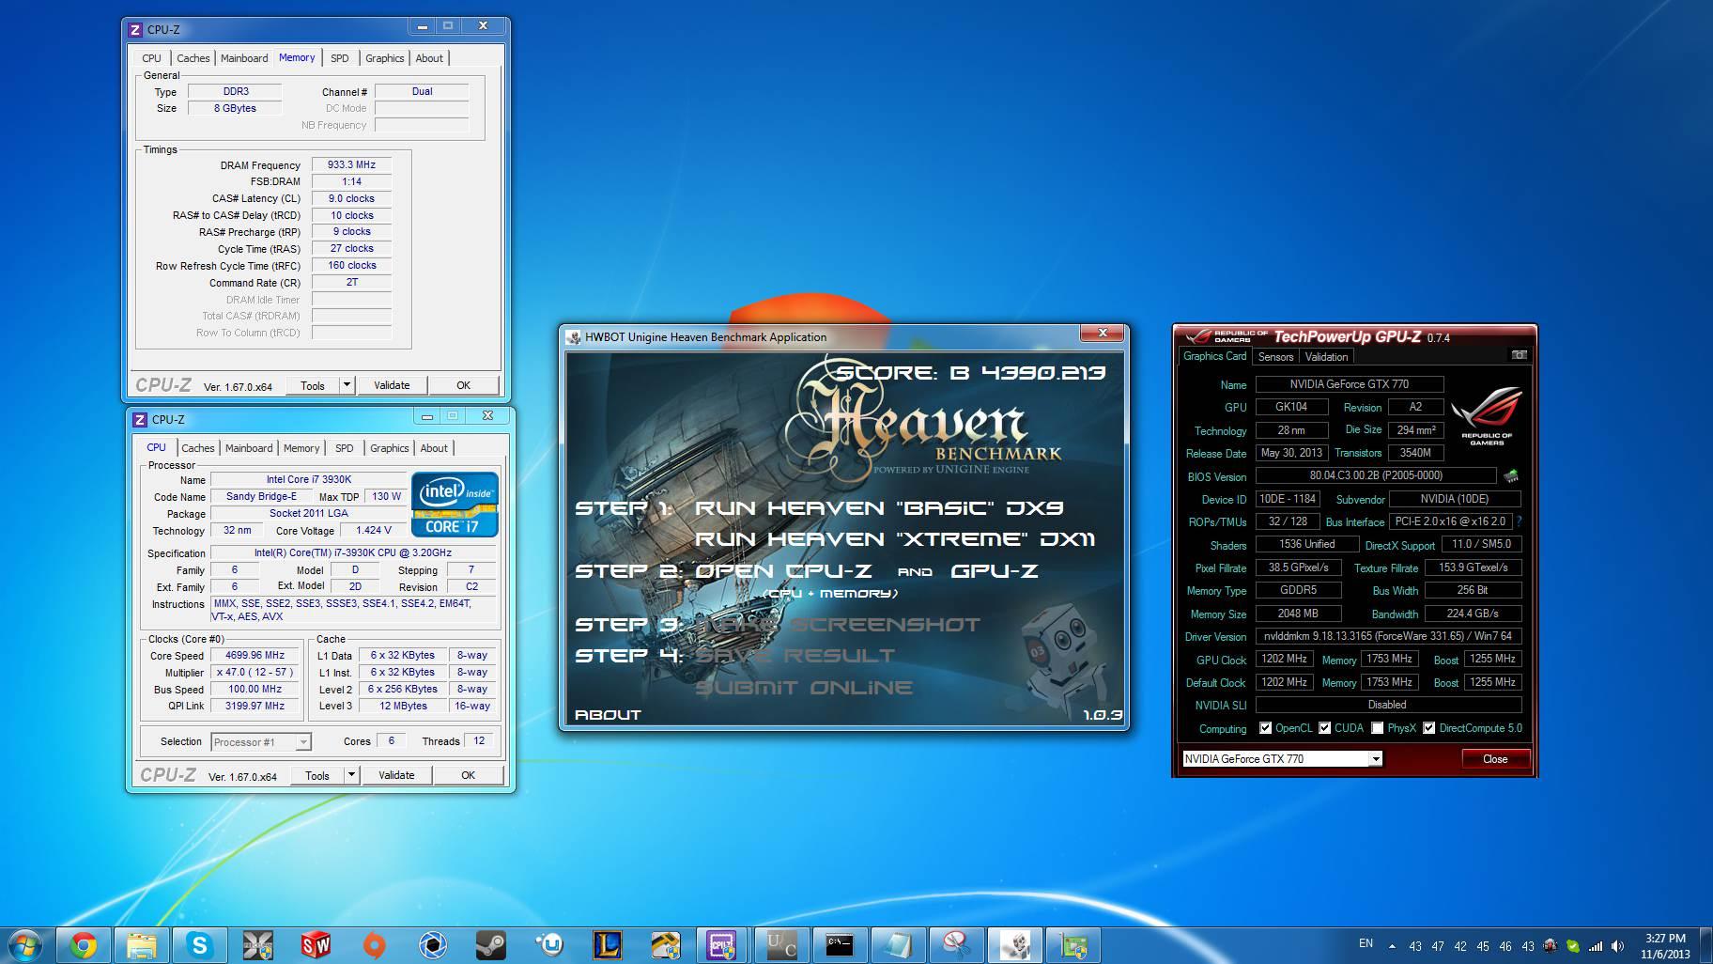
Task: Enable the PhysX checkbox in GPU-Z
Action: click(1377, 728)
